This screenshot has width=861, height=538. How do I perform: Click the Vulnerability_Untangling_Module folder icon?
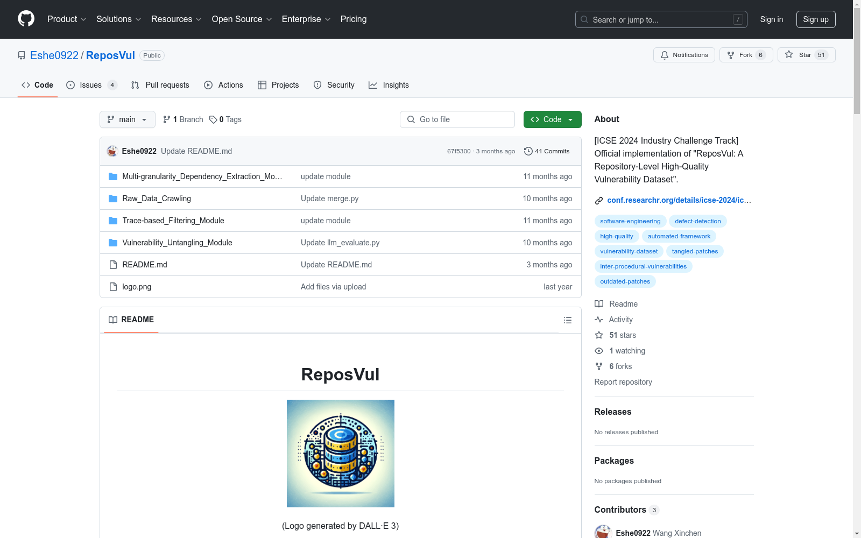(113, 243)
